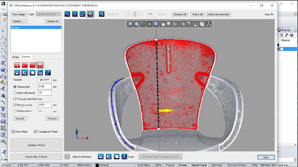The width and height of the screenshot is (298, 167).
Task: Open the Type dropdown Curves (Advanced)
Action: tap(48, 14)
